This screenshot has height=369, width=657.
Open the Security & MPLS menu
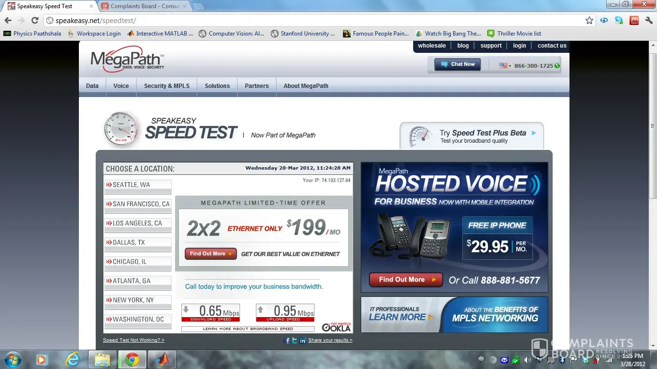tap(167, 86)
